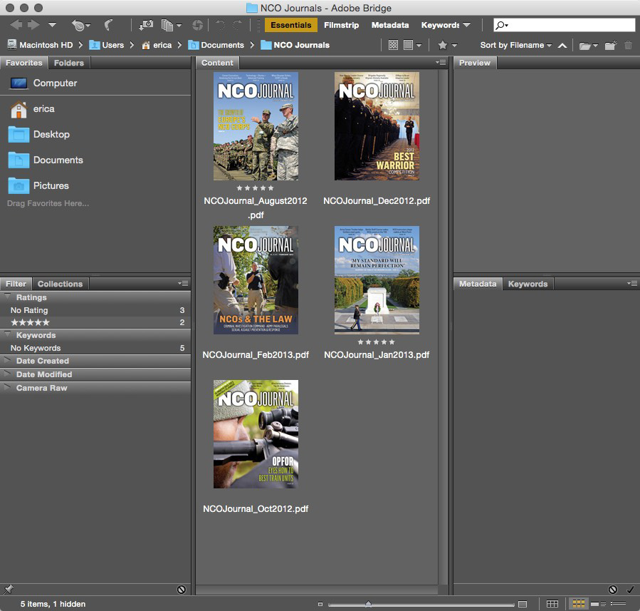Image resolution: width=640 pixels, height=611 pixels.
Task: Select the Filmstrip workspace
Action: click(340, 25)
